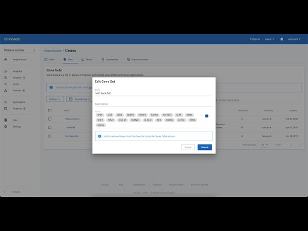Open Files from the sidebar icon
Image resolution: width=308 pixels, height=231 pixels.
click(6, 120)
